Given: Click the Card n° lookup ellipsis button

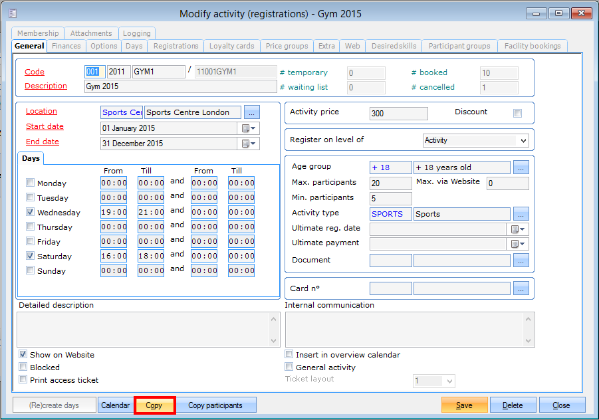Looking at the screenshot, I should click(x=521, y=288).
